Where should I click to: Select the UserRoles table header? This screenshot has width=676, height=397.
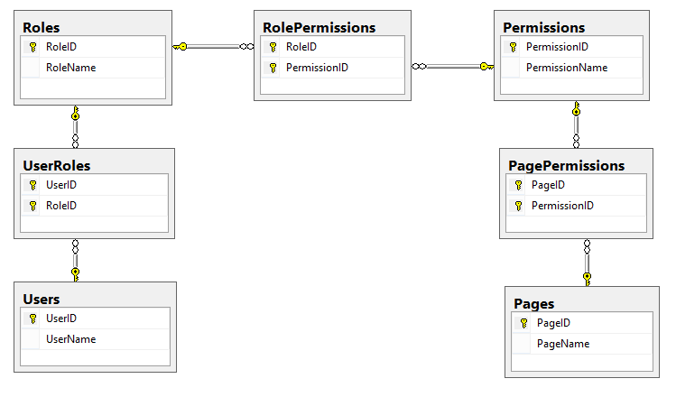(58, 165)
